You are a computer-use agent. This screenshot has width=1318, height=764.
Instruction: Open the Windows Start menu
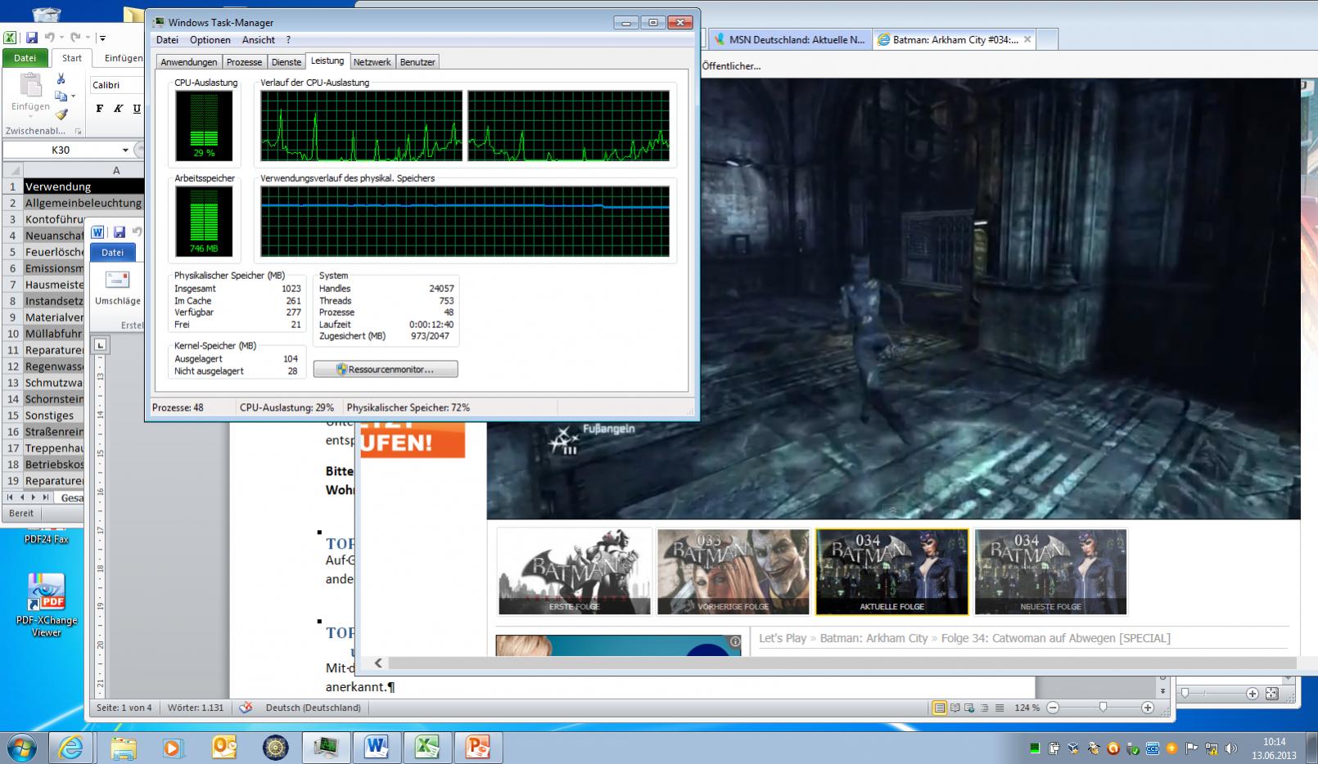coord(21,747)
